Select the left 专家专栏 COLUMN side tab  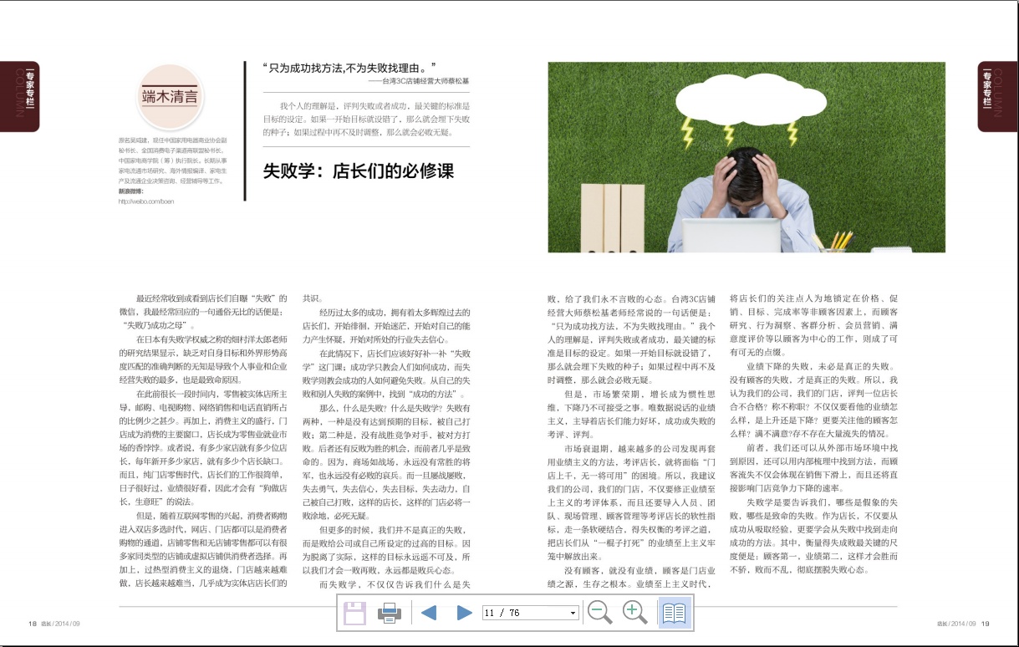19,97
